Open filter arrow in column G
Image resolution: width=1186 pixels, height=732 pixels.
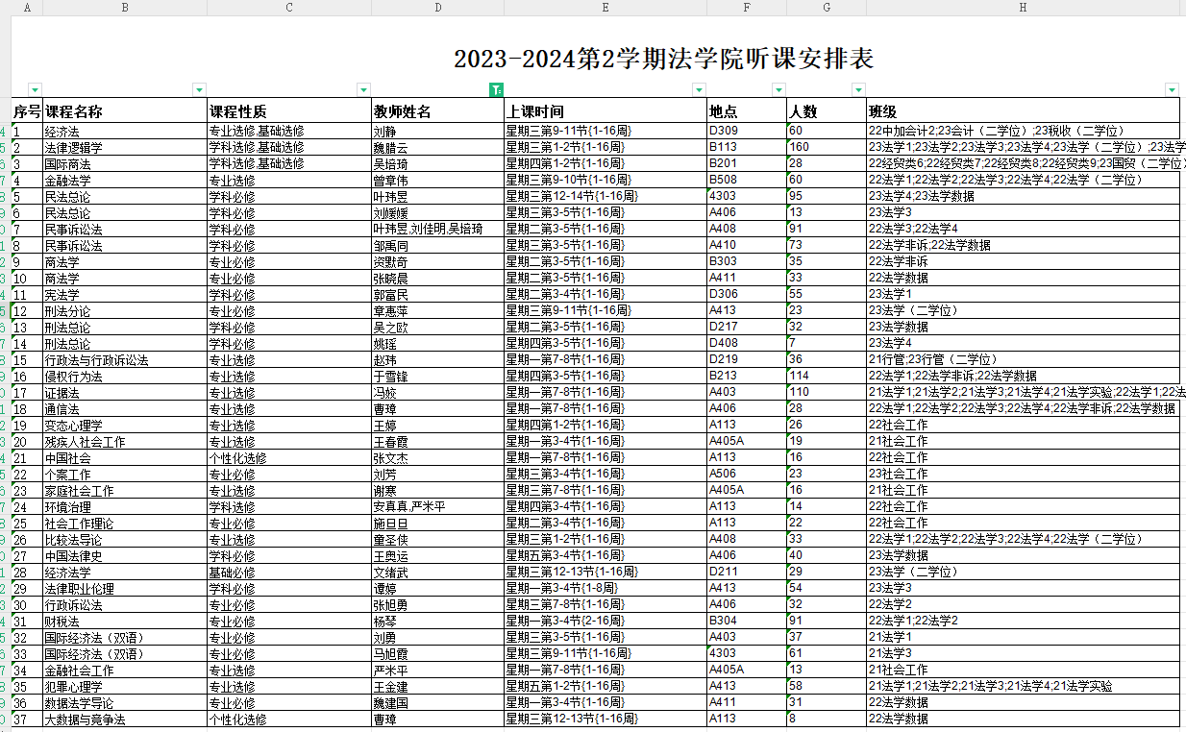pos(858,90)
